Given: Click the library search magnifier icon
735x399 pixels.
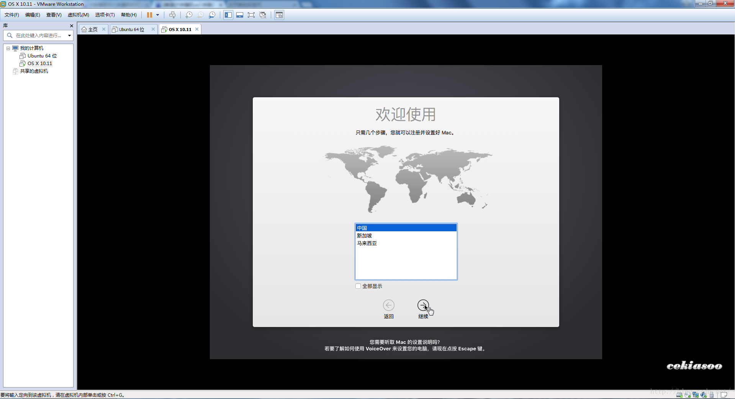Looking at the screenshot, I should coord(10,36).
